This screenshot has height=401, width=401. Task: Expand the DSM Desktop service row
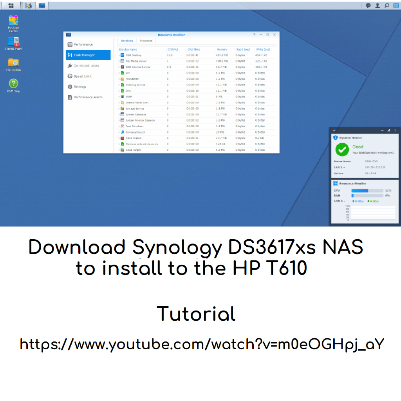coord(119,55)
